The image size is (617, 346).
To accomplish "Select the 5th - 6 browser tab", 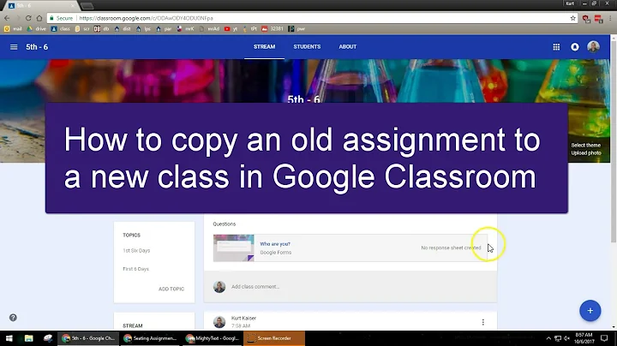I will point(39,5).
